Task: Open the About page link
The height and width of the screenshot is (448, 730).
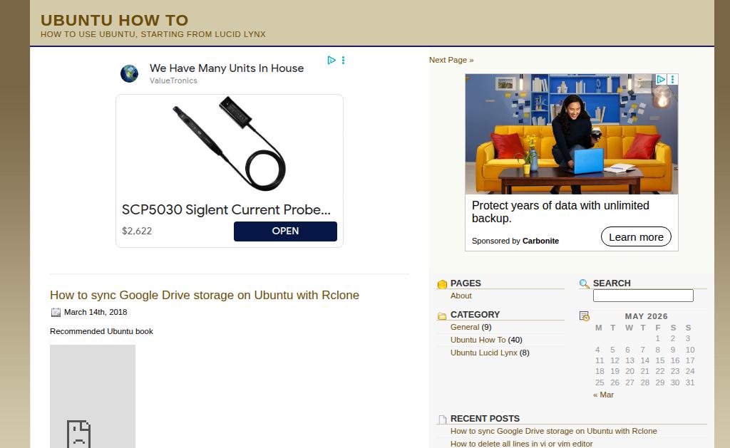Action: [x=461, y=296]
